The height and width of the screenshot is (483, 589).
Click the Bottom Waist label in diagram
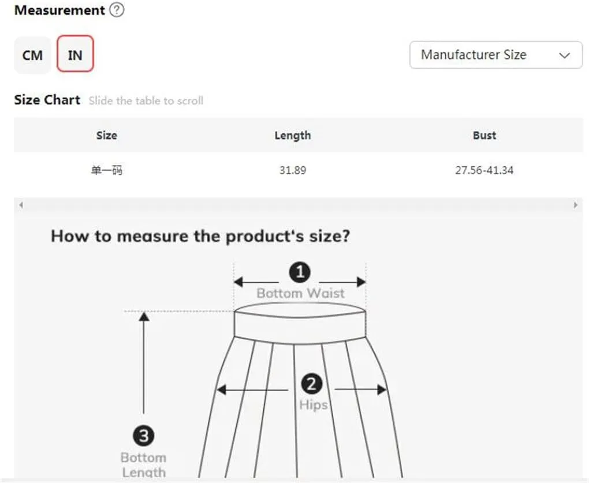300,293
